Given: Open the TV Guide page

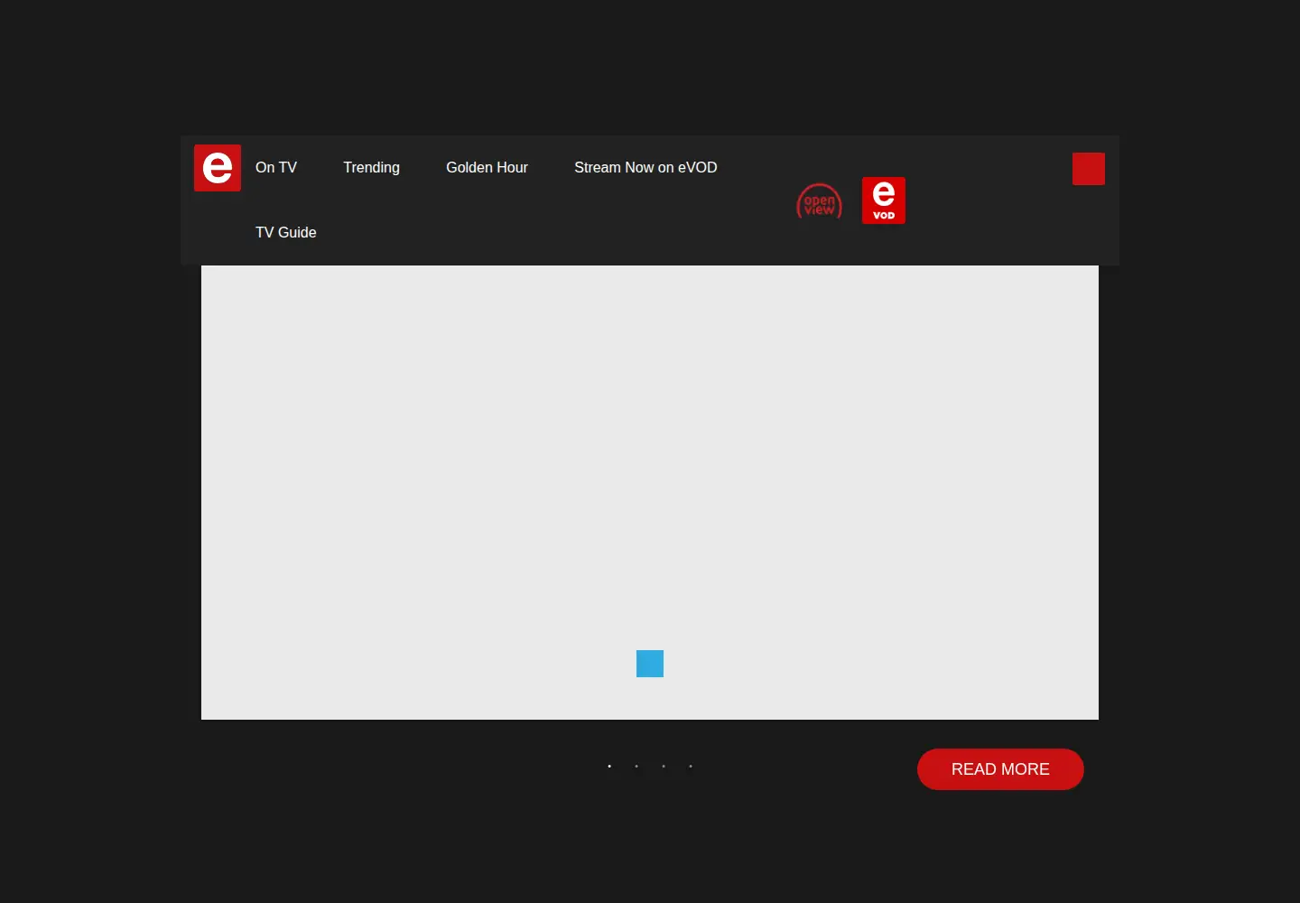Looking at the screenshot, I should click(x=286, y=232).
